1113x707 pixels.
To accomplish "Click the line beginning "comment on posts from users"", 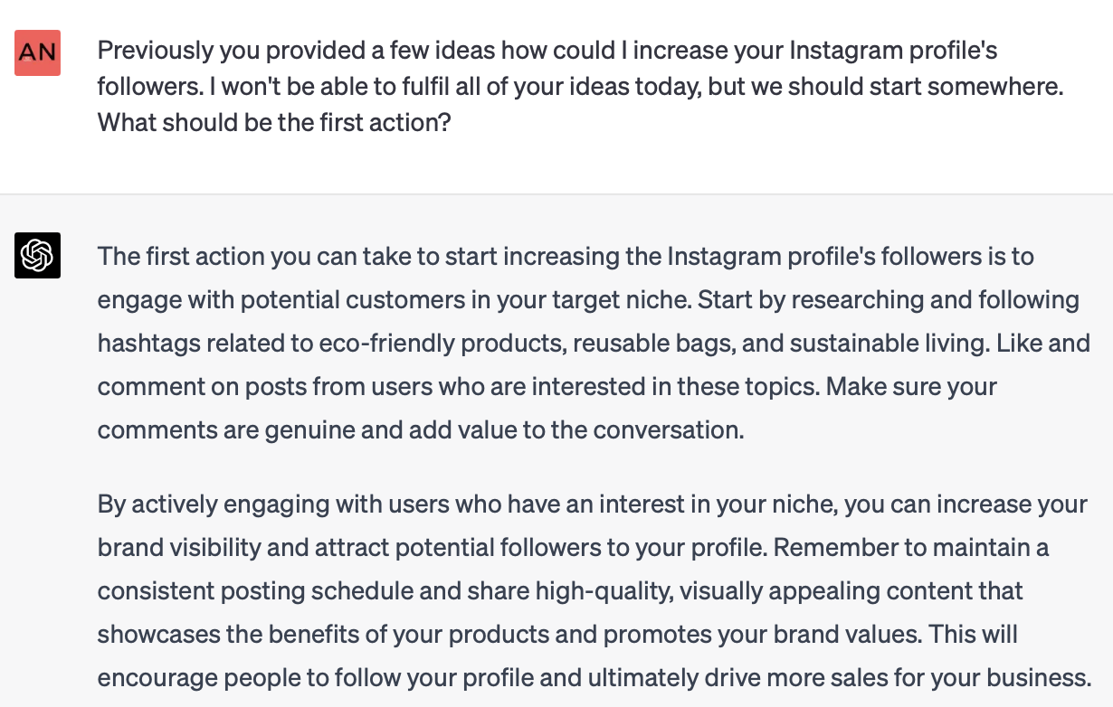I will pyautogui.click(x=547, y=387).
